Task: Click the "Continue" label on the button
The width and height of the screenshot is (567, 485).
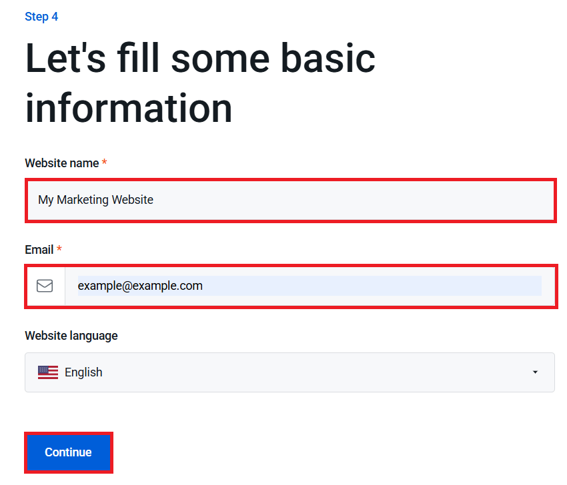Action: point(68,452)
